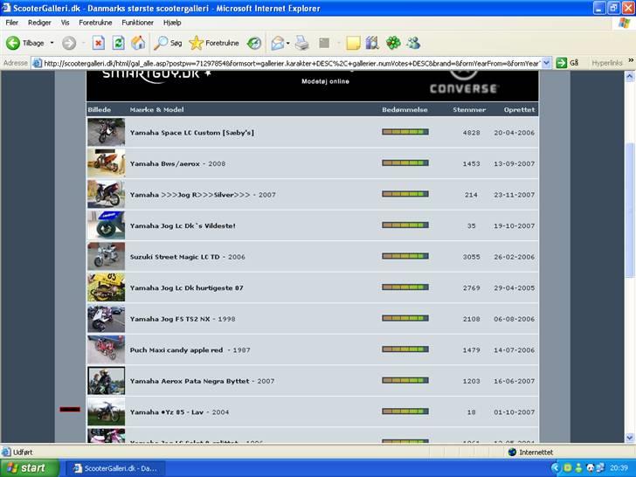The height and width of the screenshot is (477, 636).
Task: Print the page with the printer icon
Action: coord(301,43)
